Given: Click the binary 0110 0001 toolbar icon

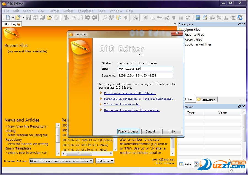Looking at the screenshot, I should click(188, 18).
